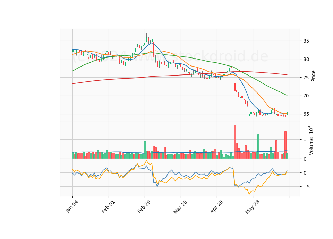This screenshot has width=333, height=239.
Task: Click the 'Apr 29' date label
Action: tap(216, 206)
